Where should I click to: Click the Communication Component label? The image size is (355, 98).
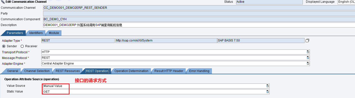coord(20,19)
